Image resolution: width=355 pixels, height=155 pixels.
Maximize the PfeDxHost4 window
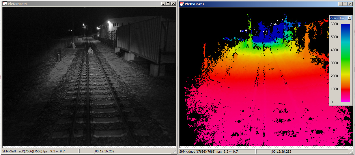[168, 4]
